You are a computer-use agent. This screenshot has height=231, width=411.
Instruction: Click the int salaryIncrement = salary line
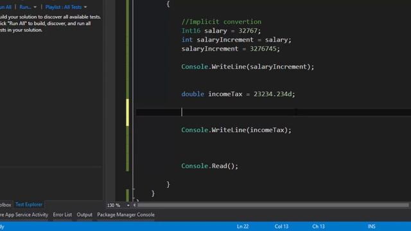point(236,40)
